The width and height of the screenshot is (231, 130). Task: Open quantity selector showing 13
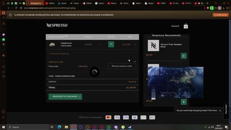click(x=111, y=44)
